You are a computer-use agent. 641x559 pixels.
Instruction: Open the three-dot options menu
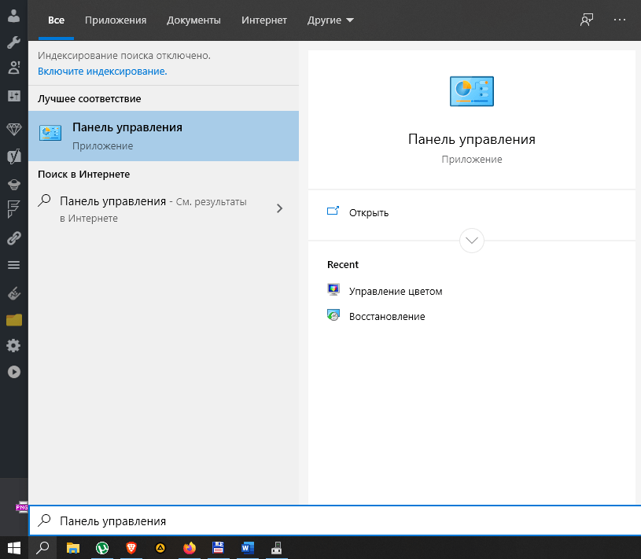tap(621, 20)
